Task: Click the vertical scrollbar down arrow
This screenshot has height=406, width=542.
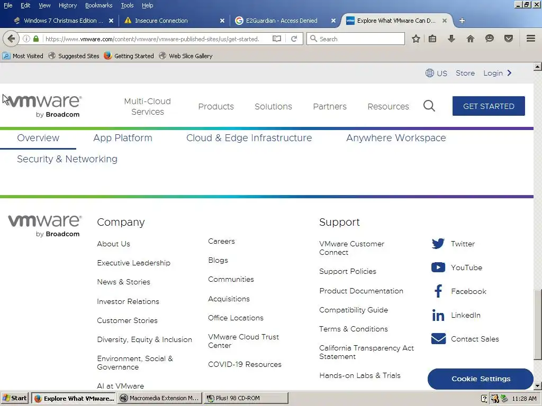Action: (537, 386)
